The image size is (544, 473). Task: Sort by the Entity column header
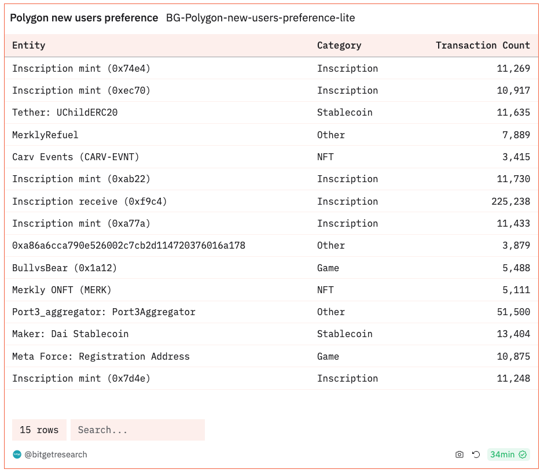pyautogui.click(x=29, y=46)
